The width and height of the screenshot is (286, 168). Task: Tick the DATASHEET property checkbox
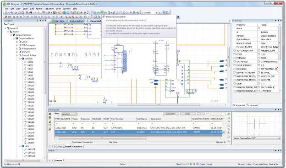(x=234, y=62)
